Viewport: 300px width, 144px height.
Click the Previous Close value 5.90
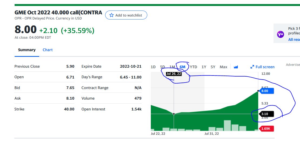70,66
